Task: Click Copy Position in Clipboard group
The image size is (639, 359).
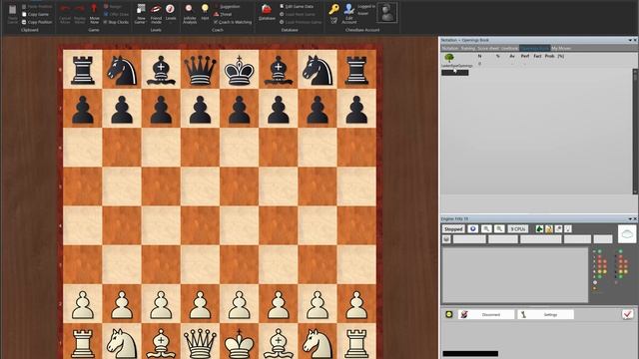Action: tap(37, 22)
